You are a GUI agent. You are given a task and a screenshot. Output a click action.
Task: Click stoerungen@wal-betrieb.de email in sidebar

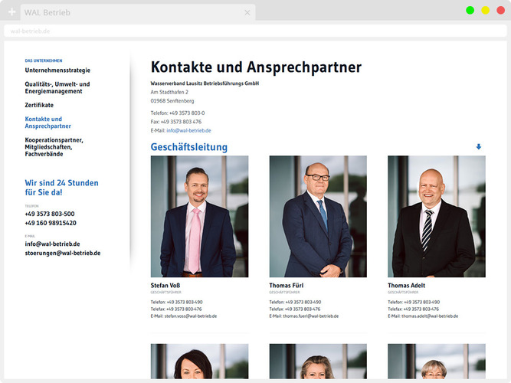[63, 252]
